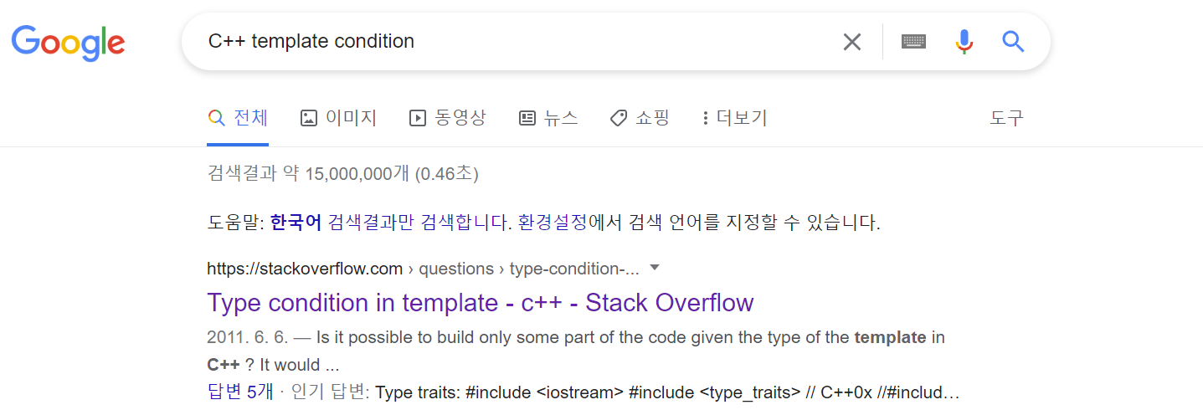Image resolution: width=1203 pixels, height=410 pixels.
Task: Open the on-screen keyboard input tool
Action: click(913, 42)
